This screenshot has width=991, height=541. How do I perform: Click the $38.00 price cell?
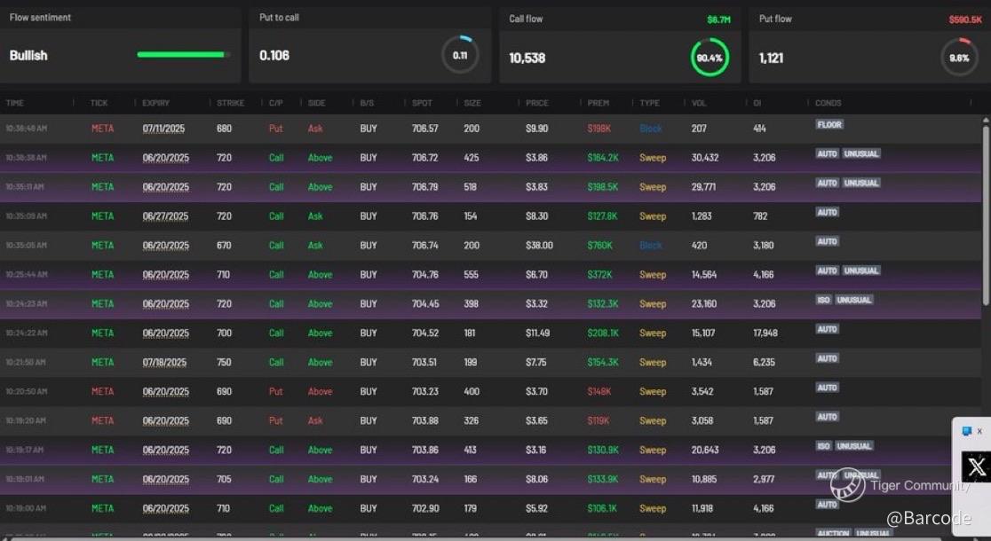539,245
